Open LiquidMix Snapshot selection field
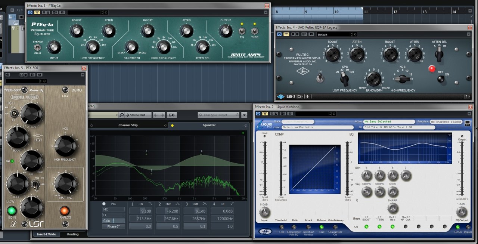Screen dimensions: 478x244 point(446,122)
